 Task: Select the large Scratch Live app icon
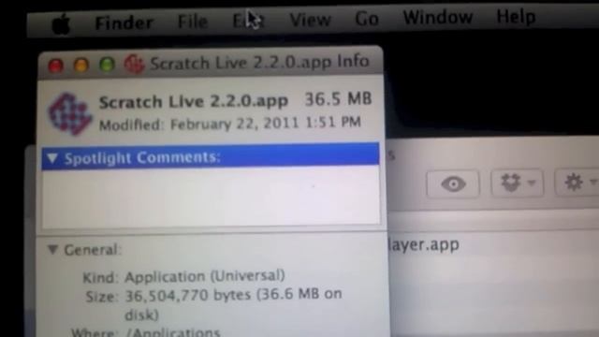70,114
